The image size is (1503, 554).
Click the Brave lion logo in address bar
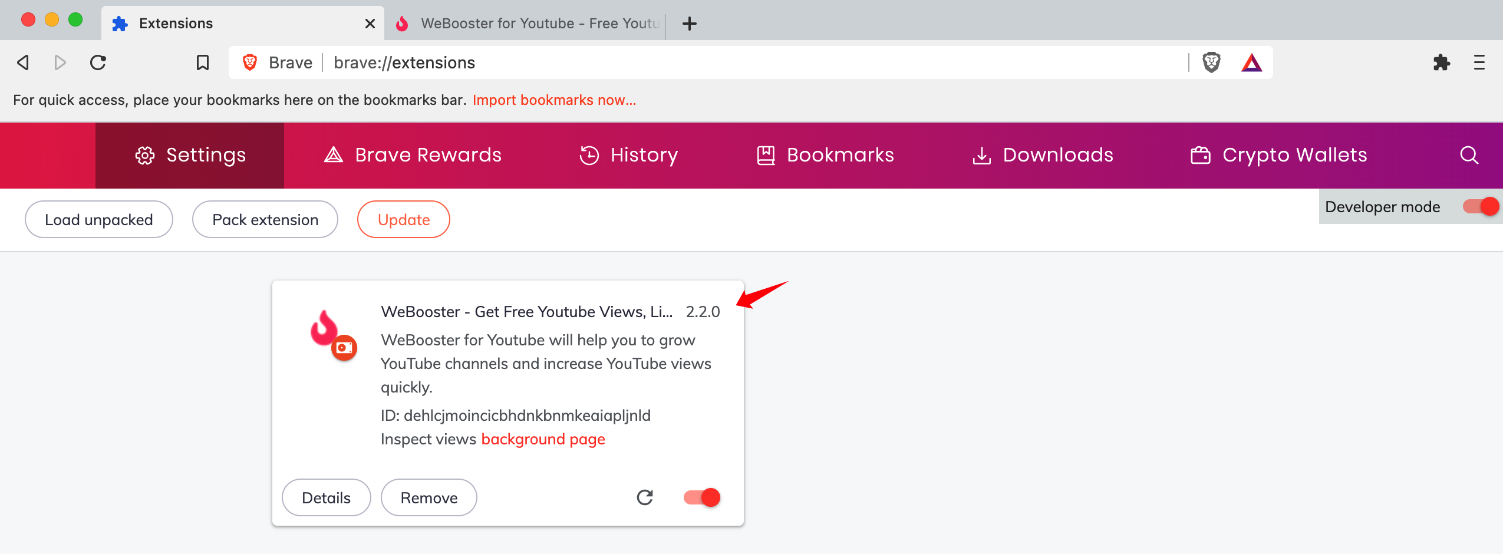(250, 62)
